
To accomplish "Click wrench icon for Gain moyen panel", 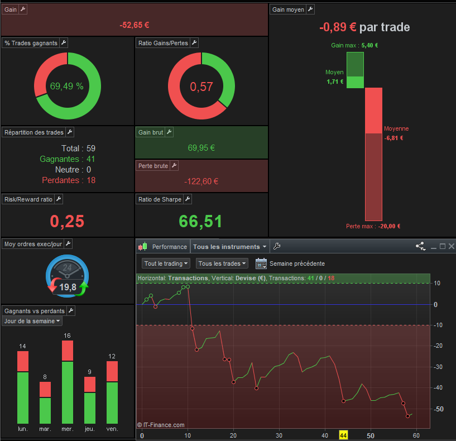I will point(310,9).
